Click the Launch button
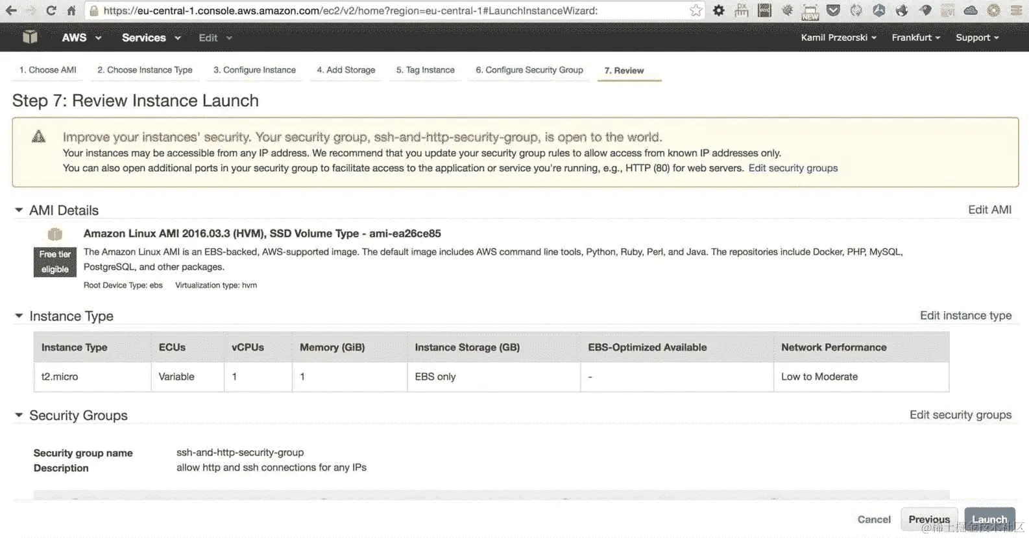Viewport: 1029px width, 538px height. pyautogui.click(x=989, y=519)
